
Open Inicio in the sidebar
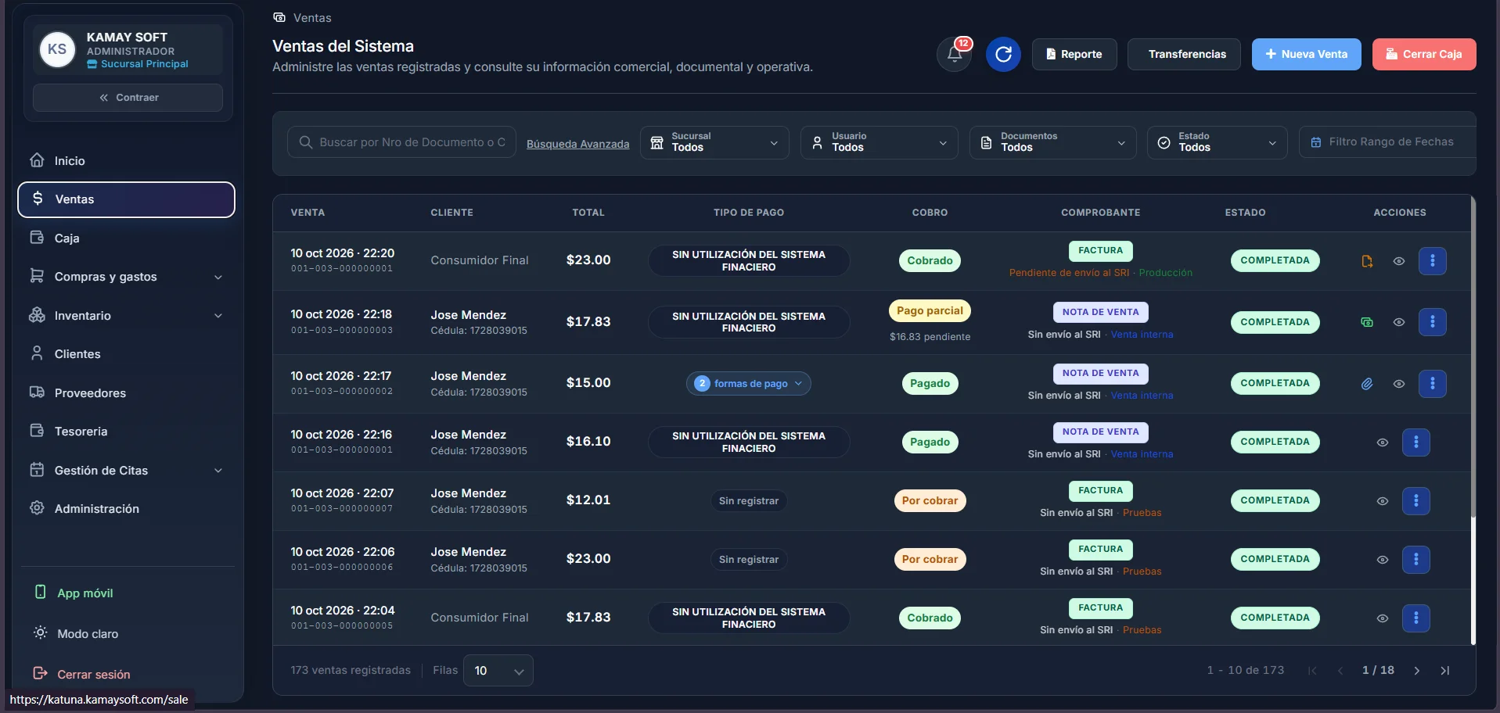point(126,160)
